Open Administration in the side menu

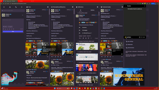click(x=130, y=48)
